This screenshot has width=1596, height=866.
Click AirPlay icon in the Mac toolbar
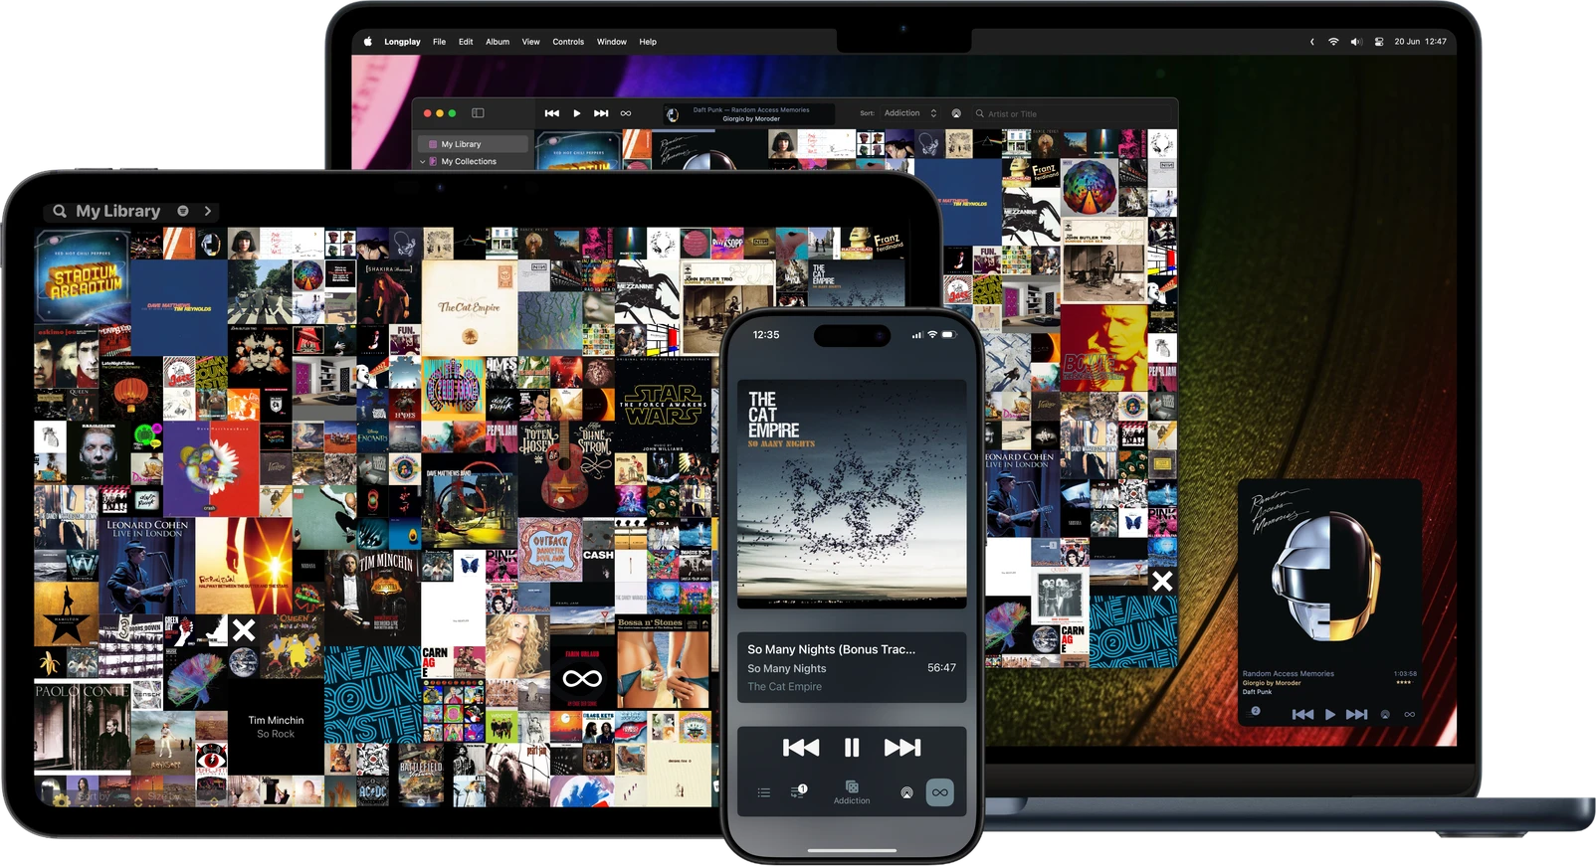tap(956, 113)
